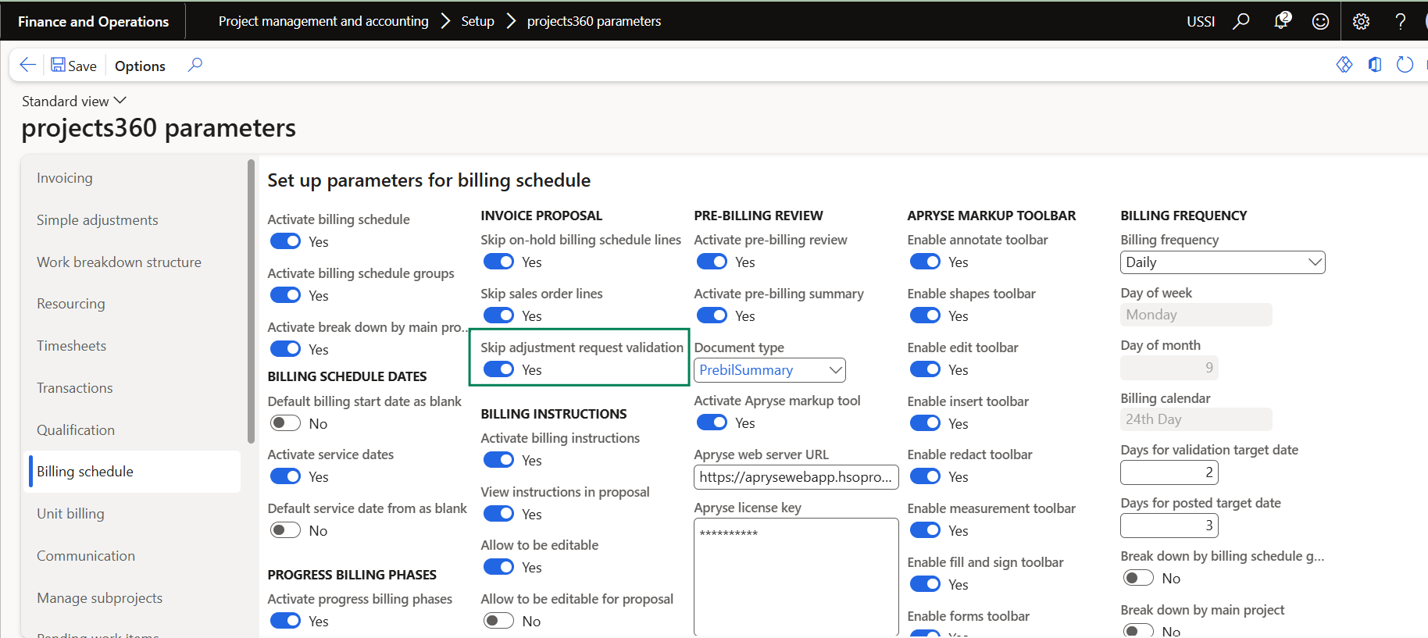The image size is (1428, 638).
Task: Click the feedback smiley face icon
Action: [1320, 21]
